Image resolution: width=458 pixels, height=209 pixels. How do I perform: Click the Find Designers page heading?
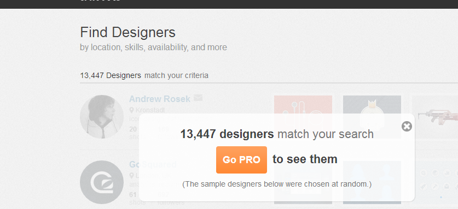click(127, 32)
